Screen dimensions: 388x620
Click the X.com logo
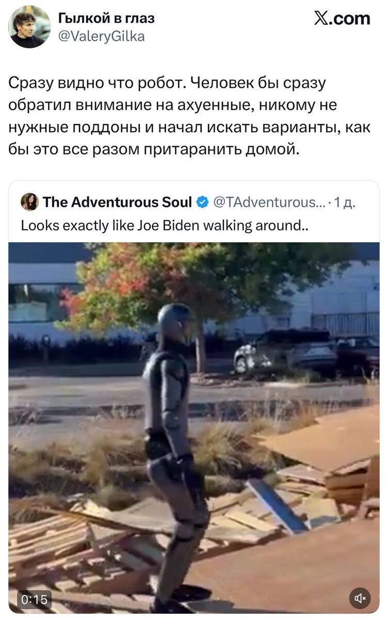[x=342, y=19]
